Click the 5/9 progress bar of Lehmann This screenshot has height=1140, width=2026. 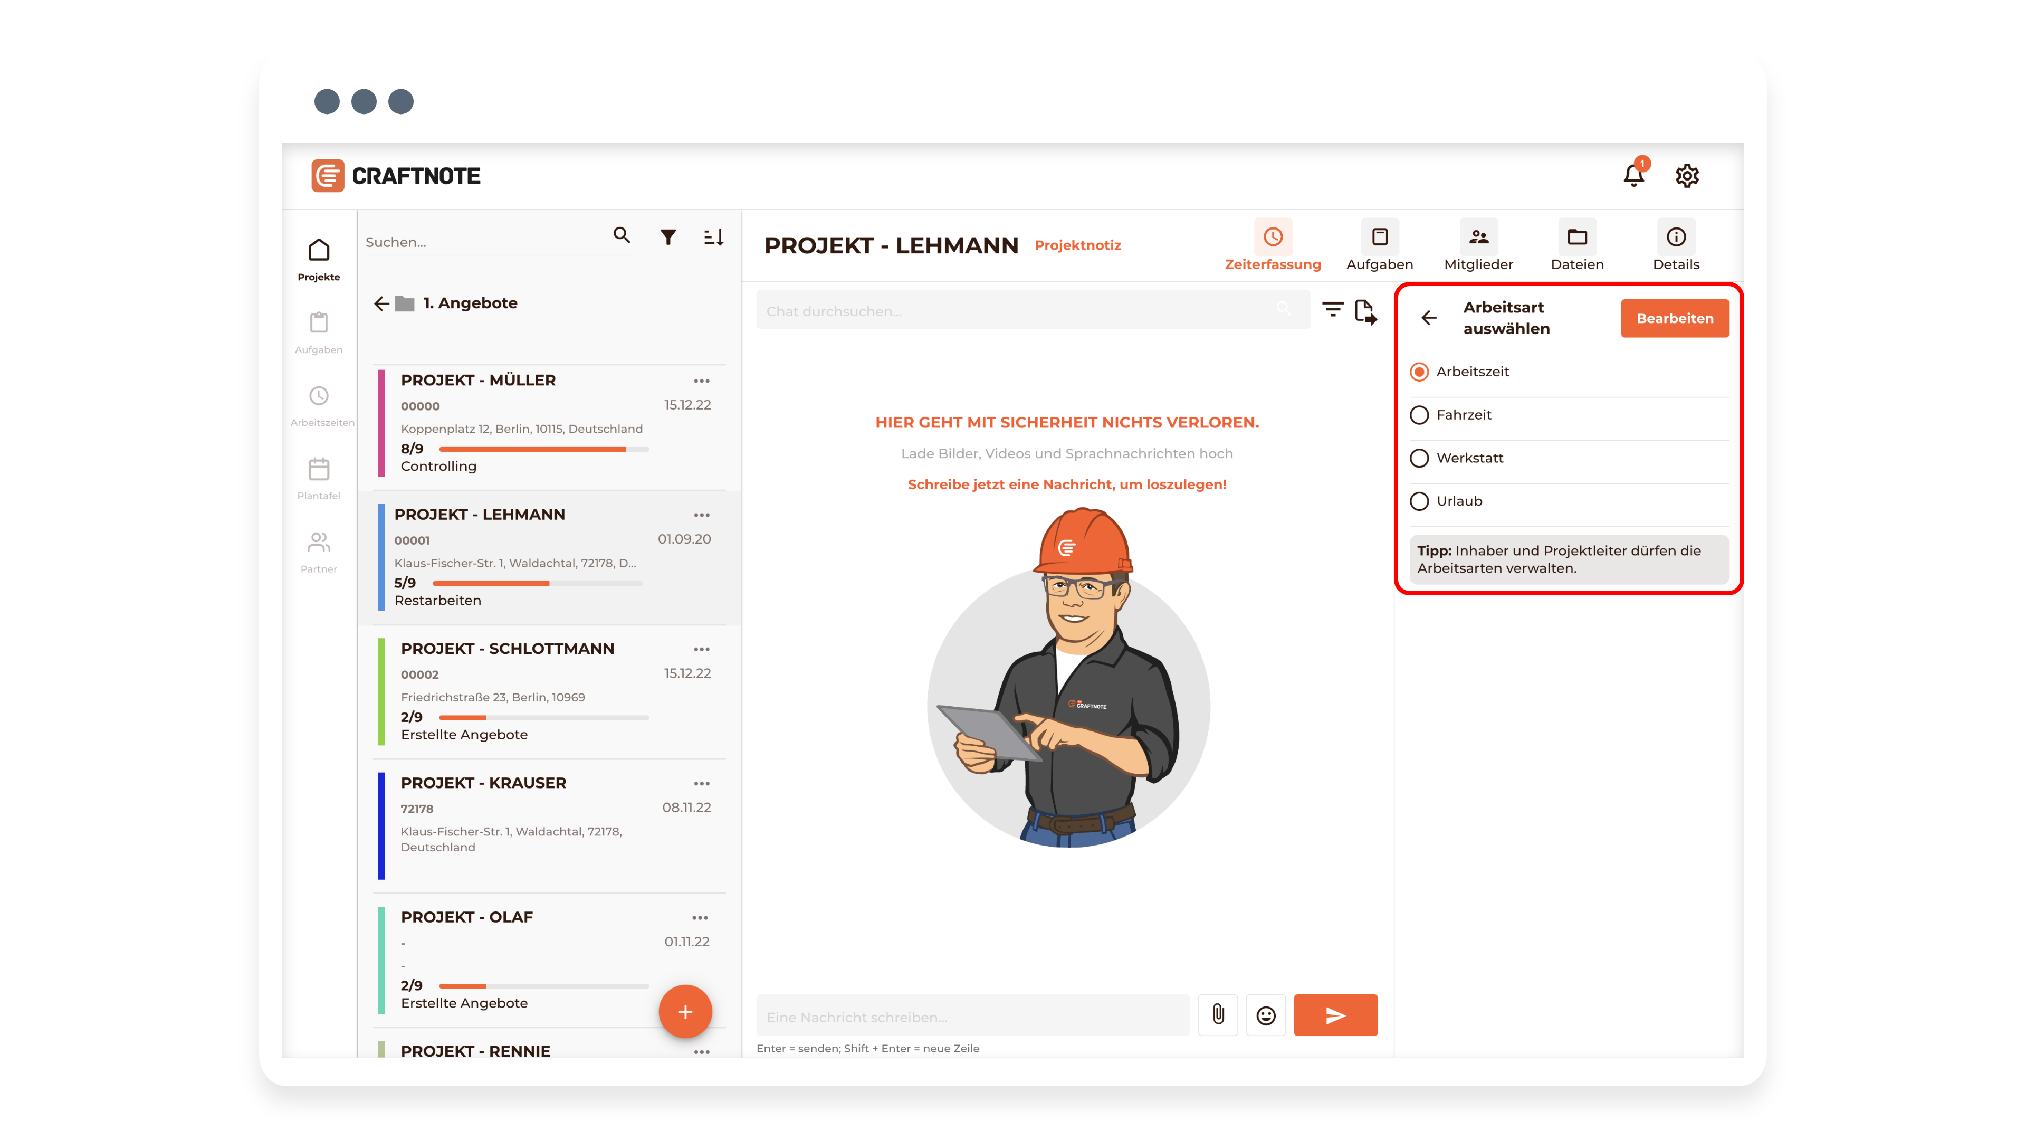click(x=537, y=584)
